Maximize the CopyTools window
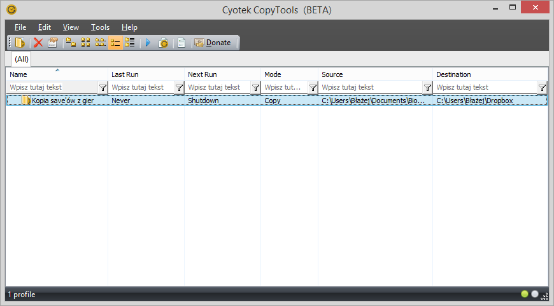The image size is (554, 306). (x=513, y=8)
